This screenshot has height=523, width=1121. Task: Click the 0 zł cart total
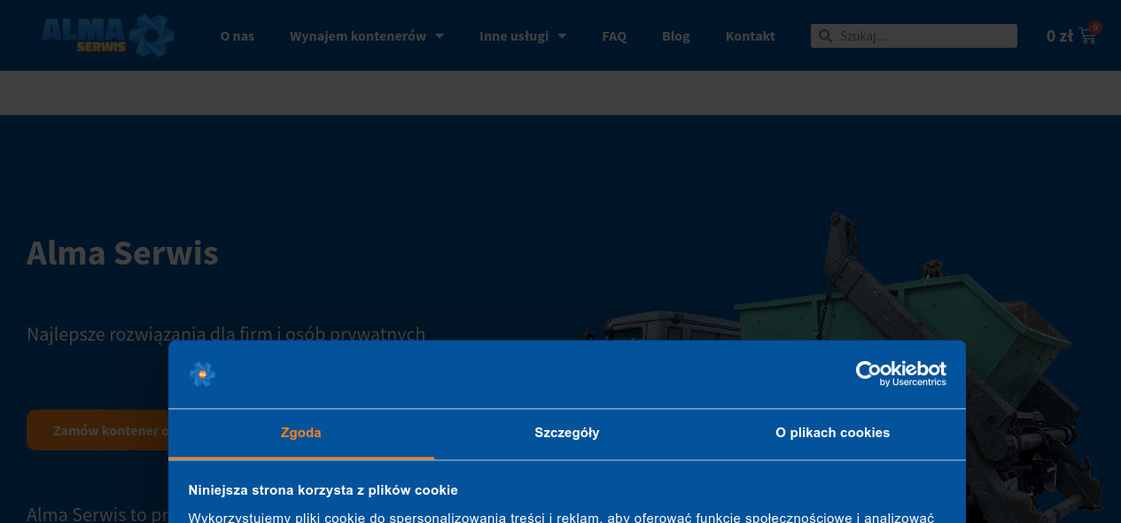[x=1059, y=36]
